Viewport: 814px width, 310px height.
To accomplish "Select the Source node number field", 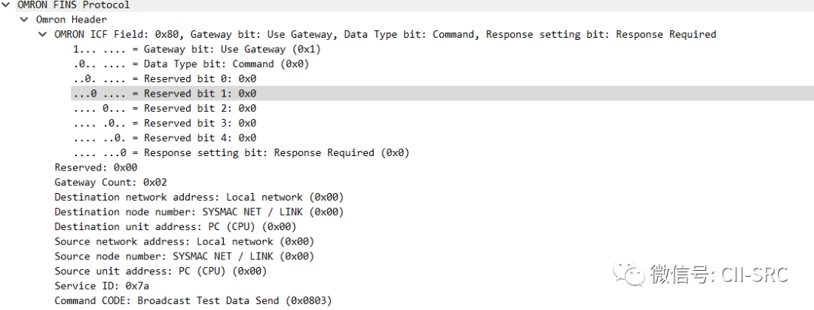I will point(185,256).
